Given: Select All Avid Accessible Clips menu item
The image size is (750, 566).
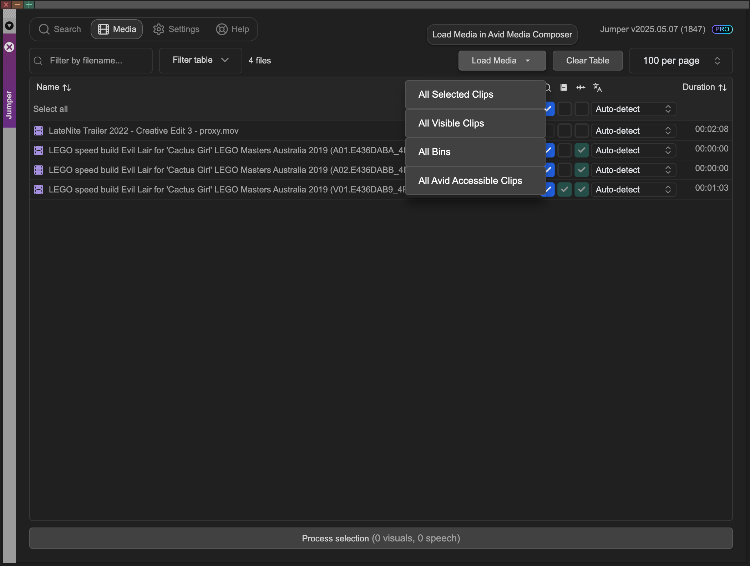Looking at the screenshot, I should (470, 181).
